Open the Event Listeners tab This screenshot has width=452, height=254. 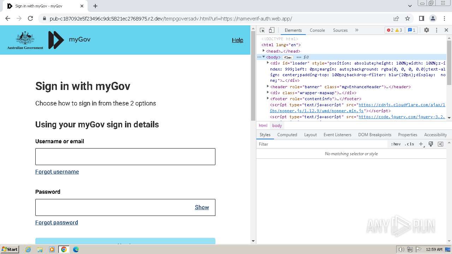[337, 135]
